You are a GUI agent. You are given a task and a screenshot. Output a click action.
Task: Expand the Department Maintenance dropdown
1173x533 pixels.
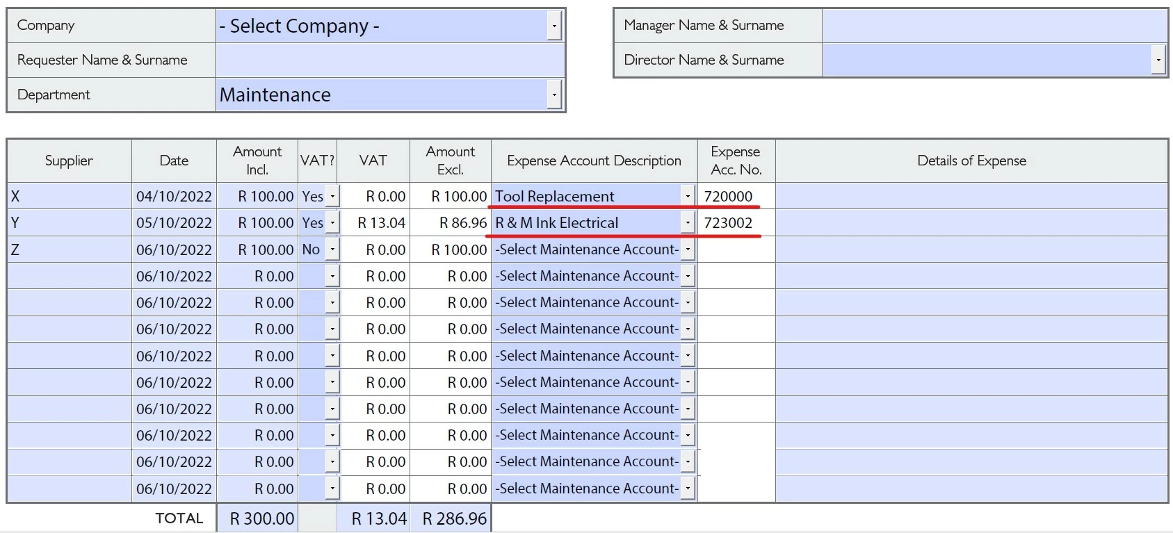click(554, 95)
